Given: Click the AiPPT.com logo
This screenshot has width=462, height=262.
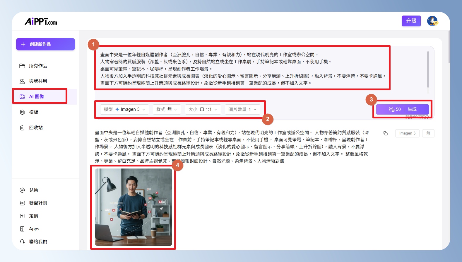Looking at the screenshot, I should (41, 21).
